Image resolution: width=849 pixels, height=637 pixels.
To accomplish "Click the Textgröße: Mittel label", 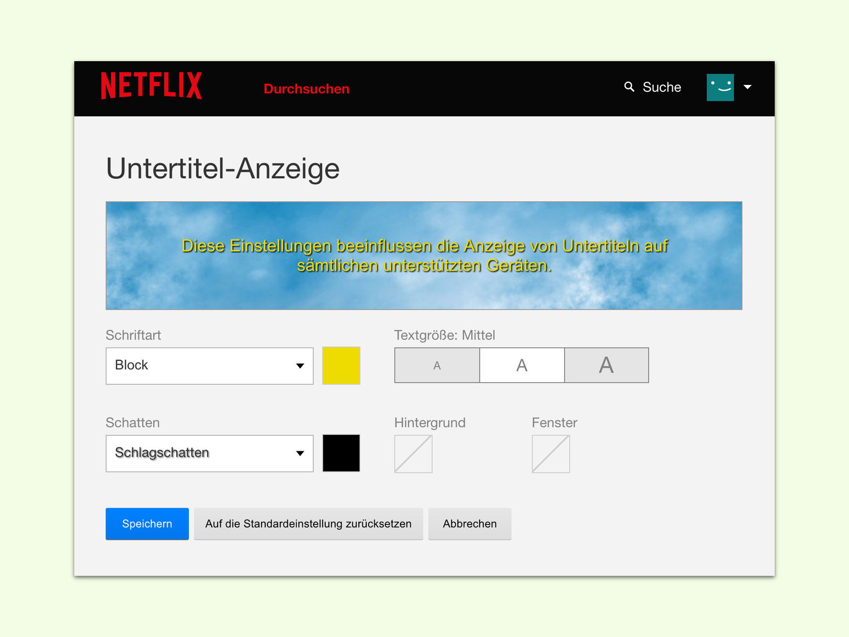I will (x=445, y=335).
